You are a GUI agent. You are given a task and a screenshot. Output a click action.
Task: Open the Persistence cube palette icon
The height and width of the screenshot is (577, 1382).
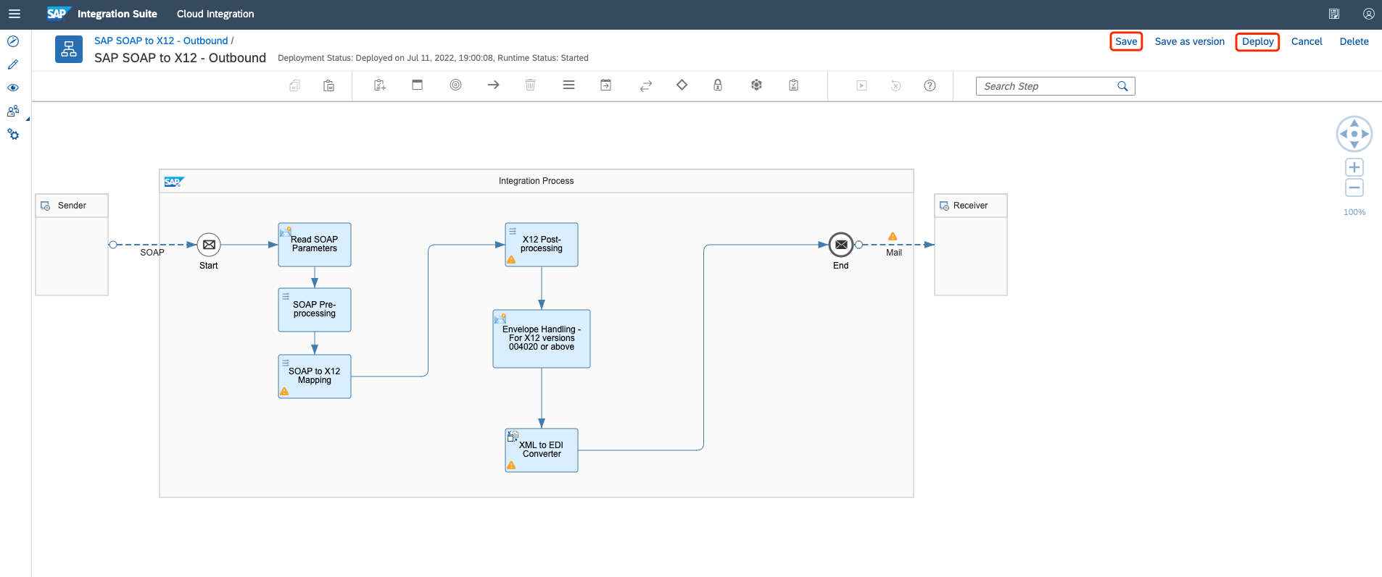pyautogui.click(x=756, y=85)
